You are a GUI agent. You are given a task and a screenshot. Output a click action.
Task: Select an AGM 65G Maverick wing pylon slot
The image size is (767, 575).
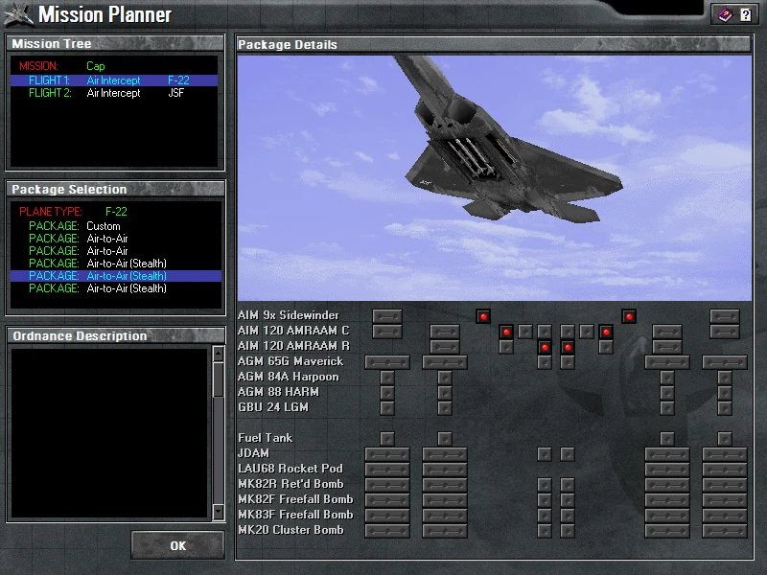click(x=386, y=361)
